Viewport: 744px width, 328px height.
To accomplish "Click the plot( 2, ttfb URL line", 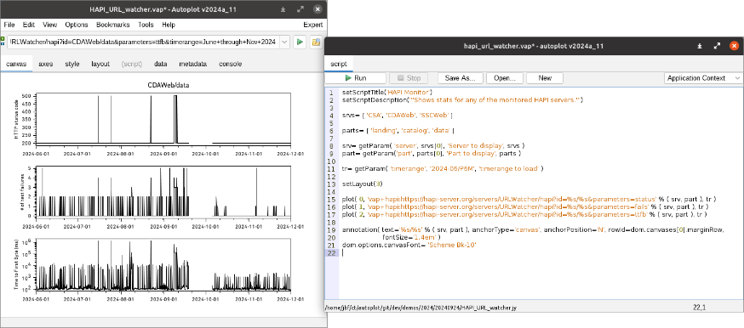I will [524, 214].
